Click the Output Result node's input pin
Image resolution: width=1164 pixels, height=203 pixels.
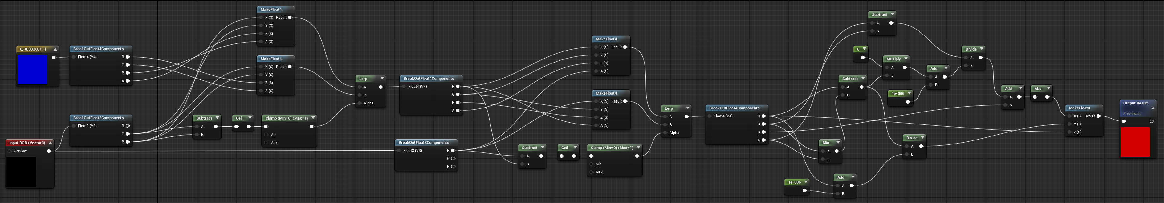coord(1124,121)
